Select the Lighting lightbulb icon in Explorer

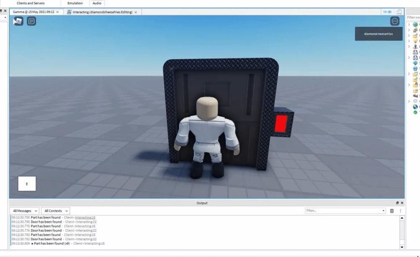pyautogui.click(x=415, y=41)
